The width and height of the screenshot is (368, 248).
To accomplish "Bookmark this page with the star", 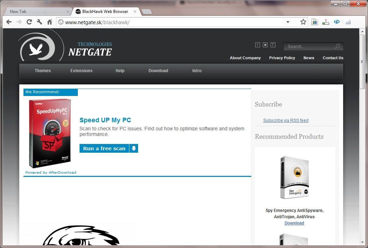I will 303,22.
